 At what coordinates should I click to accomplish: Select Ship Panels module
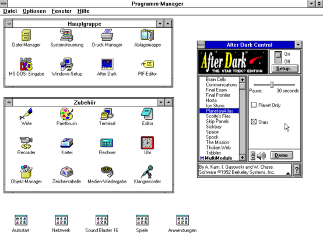[217, 122]
